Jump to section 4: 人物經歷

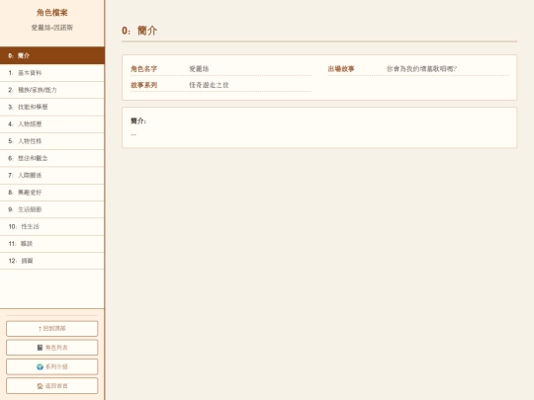(52, 123)
